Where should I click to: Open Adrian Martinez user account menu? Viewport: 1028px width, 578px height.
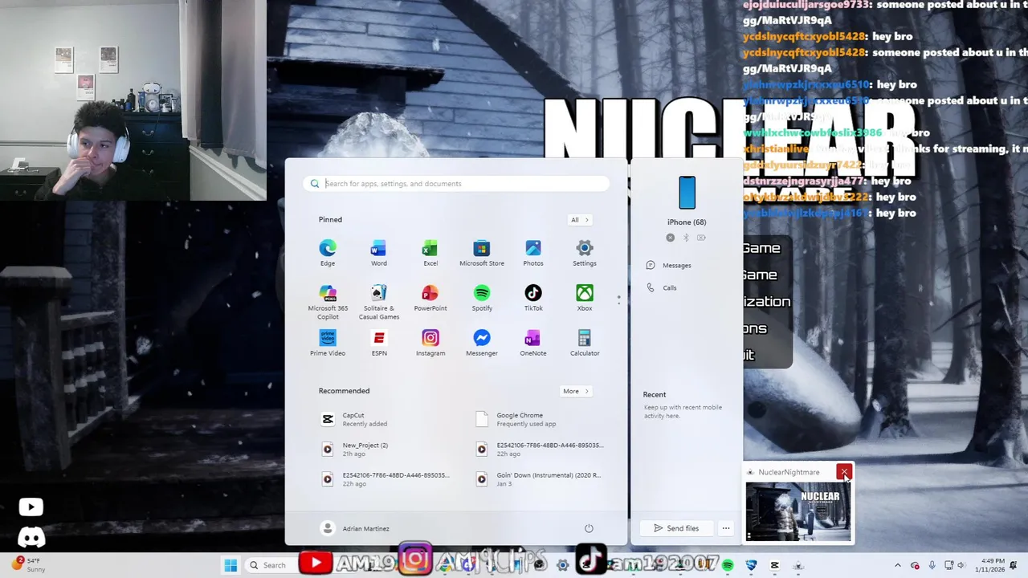tap(355, 528)
